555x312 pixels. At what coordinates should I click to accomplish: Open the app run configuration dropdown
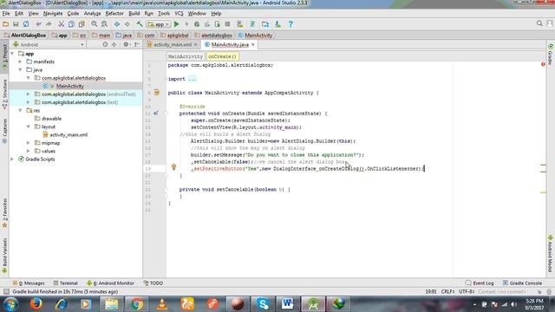pyautogui.click(x=159, y=24)
